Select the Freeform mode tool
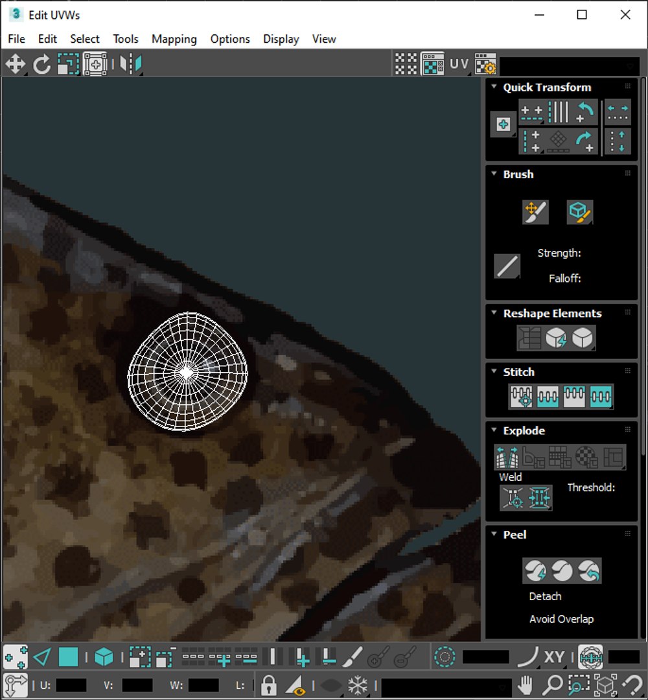This screenshot has height=700, width=648. click(95, 64)
